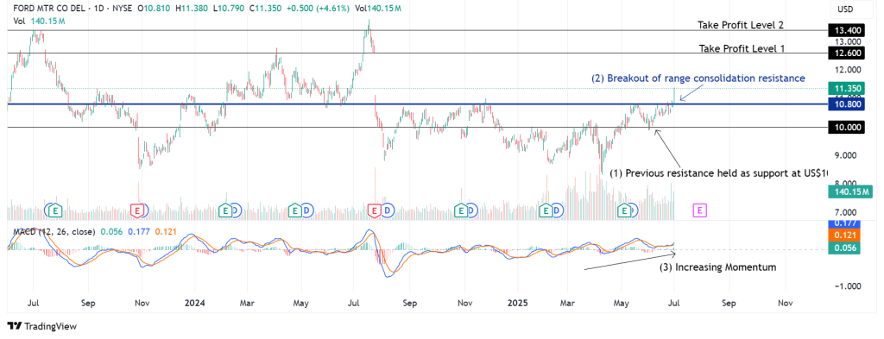Open the green E earnings marker near Feb 2024
The image size is (884, 339).
pos(225,210)
